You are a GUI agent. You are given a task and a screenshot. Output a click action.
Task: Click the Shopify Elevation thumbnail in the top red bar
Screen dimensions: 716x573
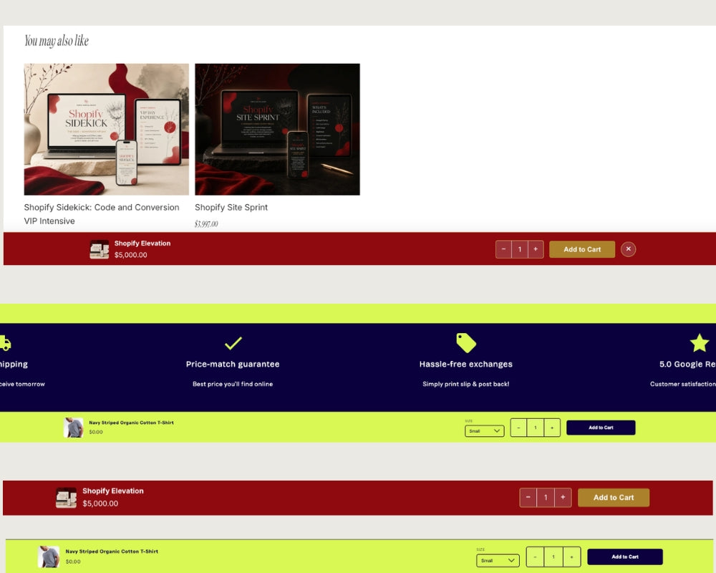pyautogui.click(x=99, y=249)
